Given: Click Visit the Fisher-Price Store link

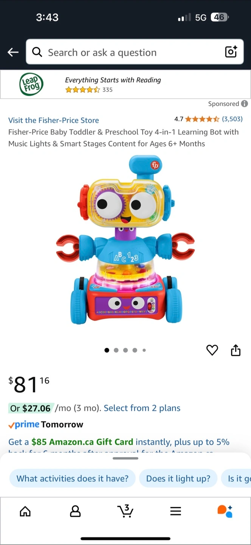Looking at the screenshot, I should pyautogui.click(x=54, y=120).
